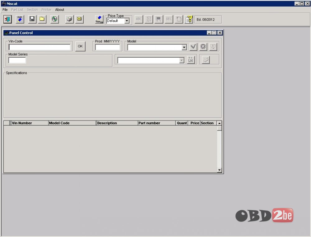
Task: Click the Section column header in table
Action: click(208, 123)
